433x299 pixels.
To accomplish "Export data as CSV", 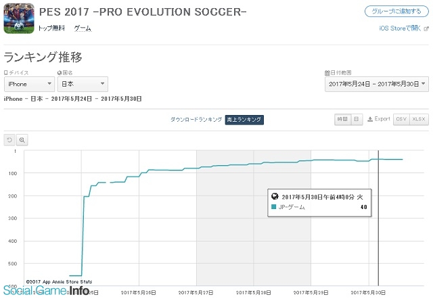I will pyautogui.click(x=401, y=119).
